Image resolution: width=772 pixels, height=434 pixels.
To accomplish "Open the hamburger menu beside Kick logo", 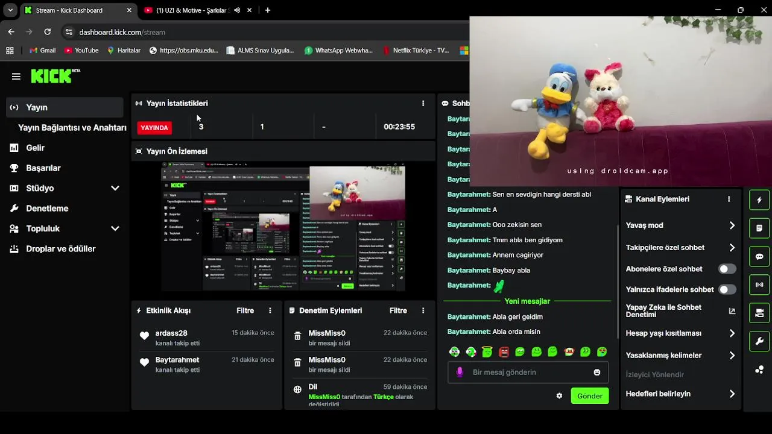I will (16, 77).
